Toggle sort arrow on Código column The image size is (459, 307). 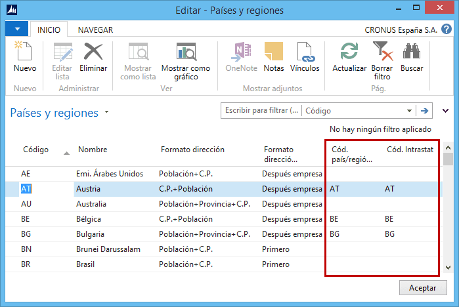(x=66, y=153)
